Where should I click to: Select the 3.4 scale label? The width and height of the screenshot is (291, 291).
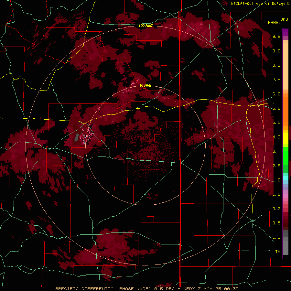tap(276, 151)
